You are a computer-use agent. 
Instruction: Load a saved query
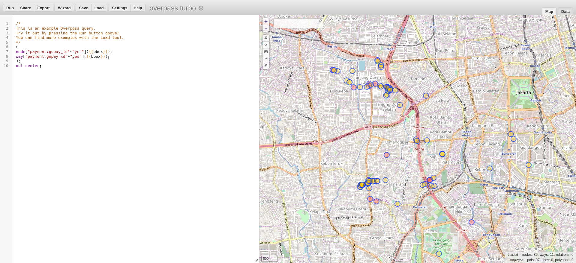[x=99, y=8]
